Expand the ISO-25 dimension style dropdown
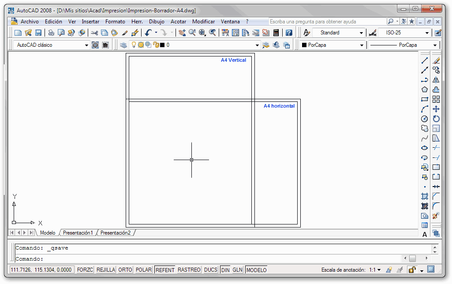The image size is (452, 284). point(427,33)
